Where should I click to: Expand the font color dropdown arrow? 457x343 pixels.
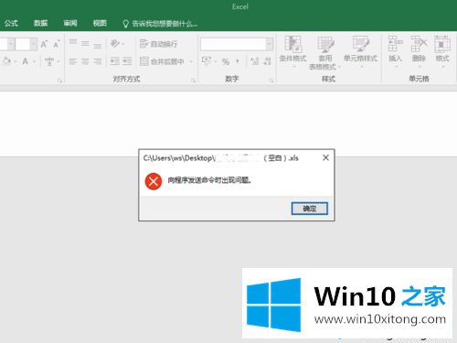35,61
